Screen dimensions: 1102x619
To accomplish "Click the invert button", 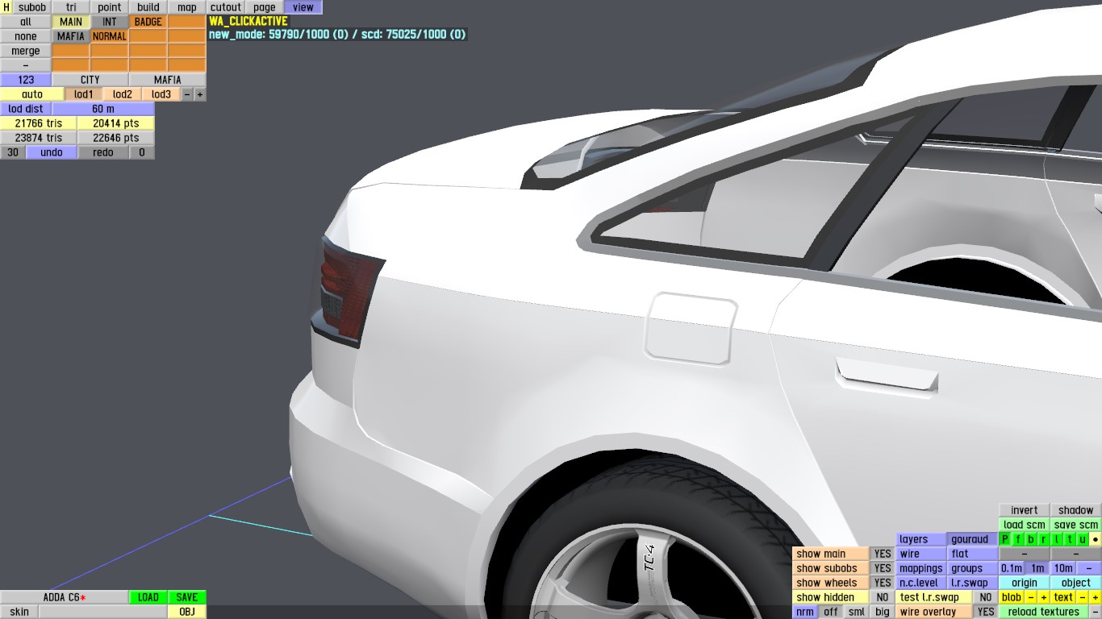I will (x=1025, y=510).
